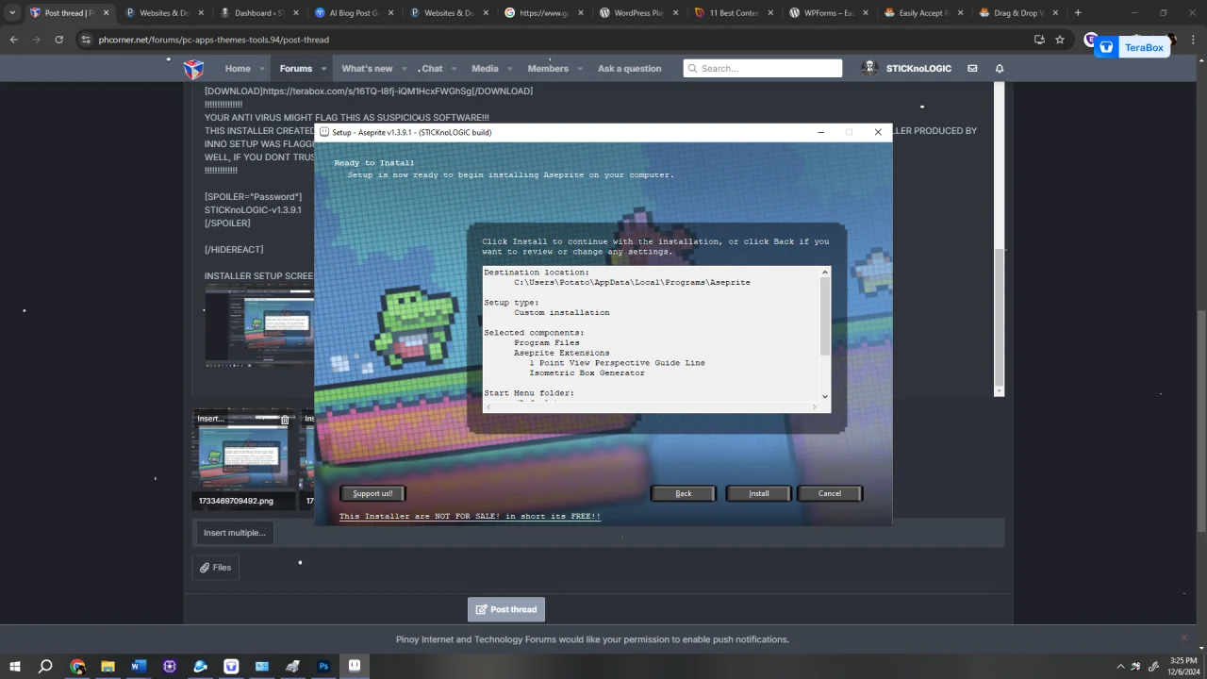
Task: Delete attachment using the trash icon on thumbnail
Action: point(285,419)
